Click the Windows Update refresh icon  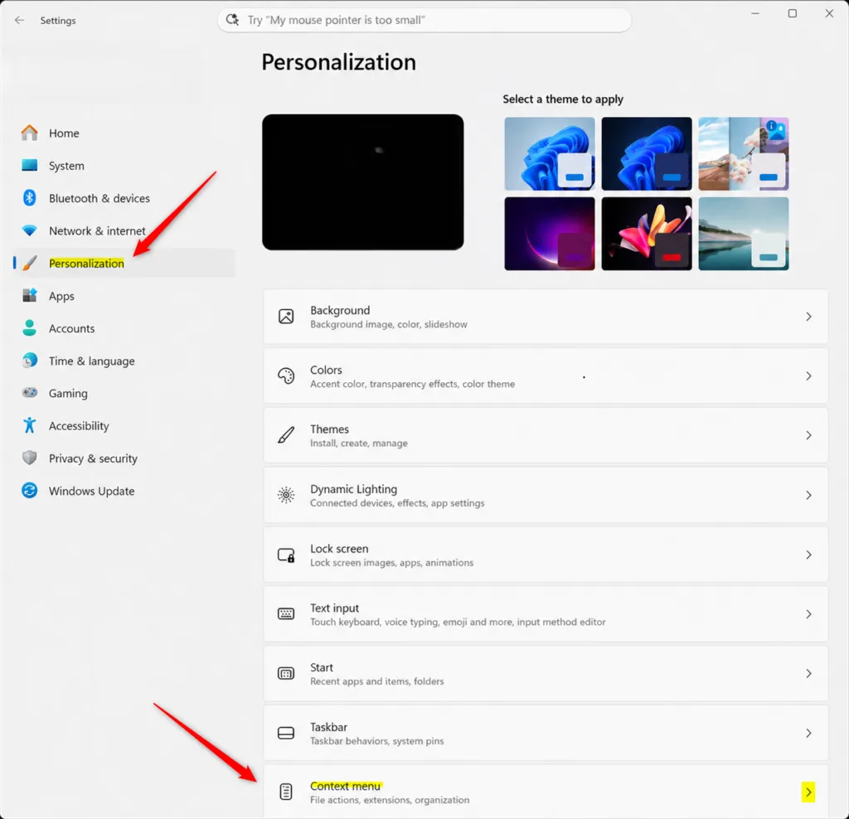pyautogui.click(x=29, y=491)
